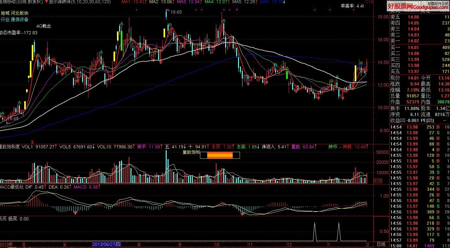The width and height of the screenshot is (450, 248).
Task: Click the orange 量能饱和 saturation bar
Action: (220, 155)
